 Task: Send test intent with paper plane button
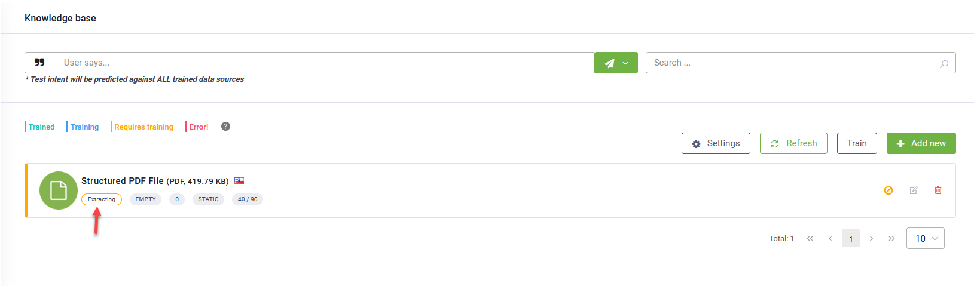click(609, 63)
